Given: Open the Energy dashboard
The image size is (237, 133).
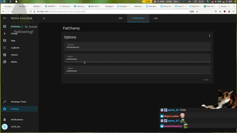Looking at the screenshot, I should [x=14, y=34].
